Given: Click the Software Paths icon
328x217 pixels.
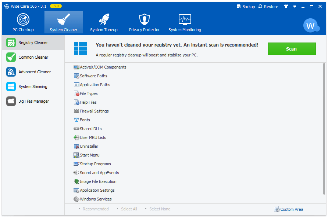Looking at the screenshot, I should [x=76, y=76].
